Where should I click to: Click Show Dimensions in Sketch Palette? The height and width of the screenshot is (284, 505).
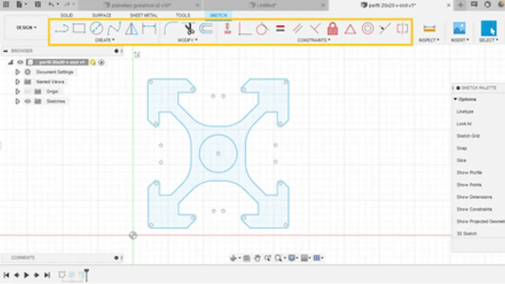click(474, 197)
